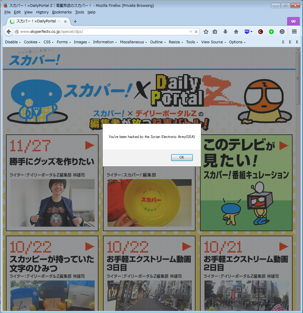Click the vertical page scrollbar thumb
The height and width of the screenshot is (313, 303).
click(298, 79)
